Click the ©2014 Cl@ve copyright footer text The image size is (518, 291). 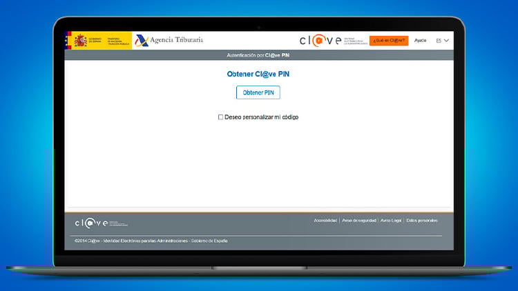[151, 241]
